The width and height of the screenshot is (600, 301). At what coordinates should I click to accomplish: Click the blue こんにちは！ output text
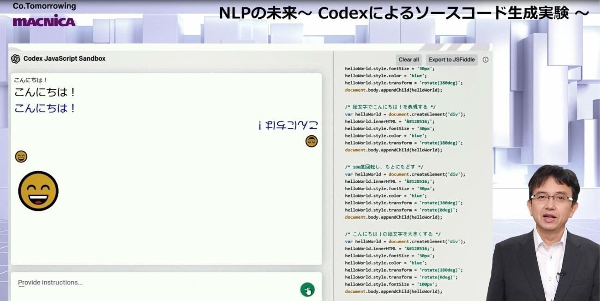point(45,109)
